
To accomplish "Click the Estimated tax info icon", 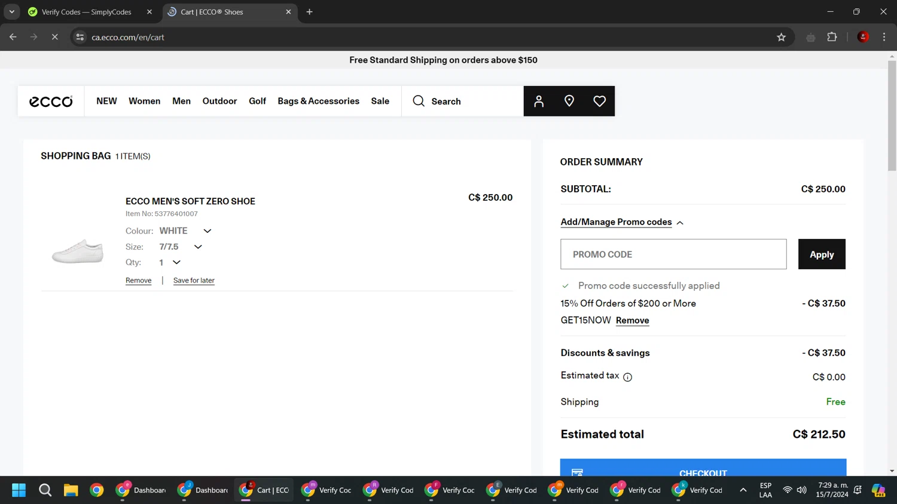I will (627, 377).
